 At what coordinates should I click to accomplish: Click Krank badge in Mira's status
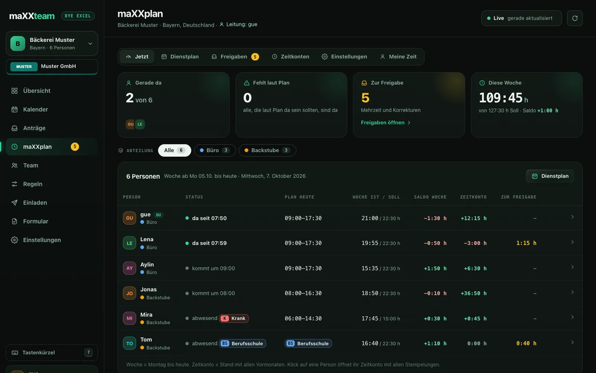234,318
